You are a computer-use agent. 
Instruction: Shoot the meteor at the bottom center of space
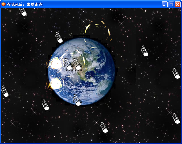click(104, 127)
